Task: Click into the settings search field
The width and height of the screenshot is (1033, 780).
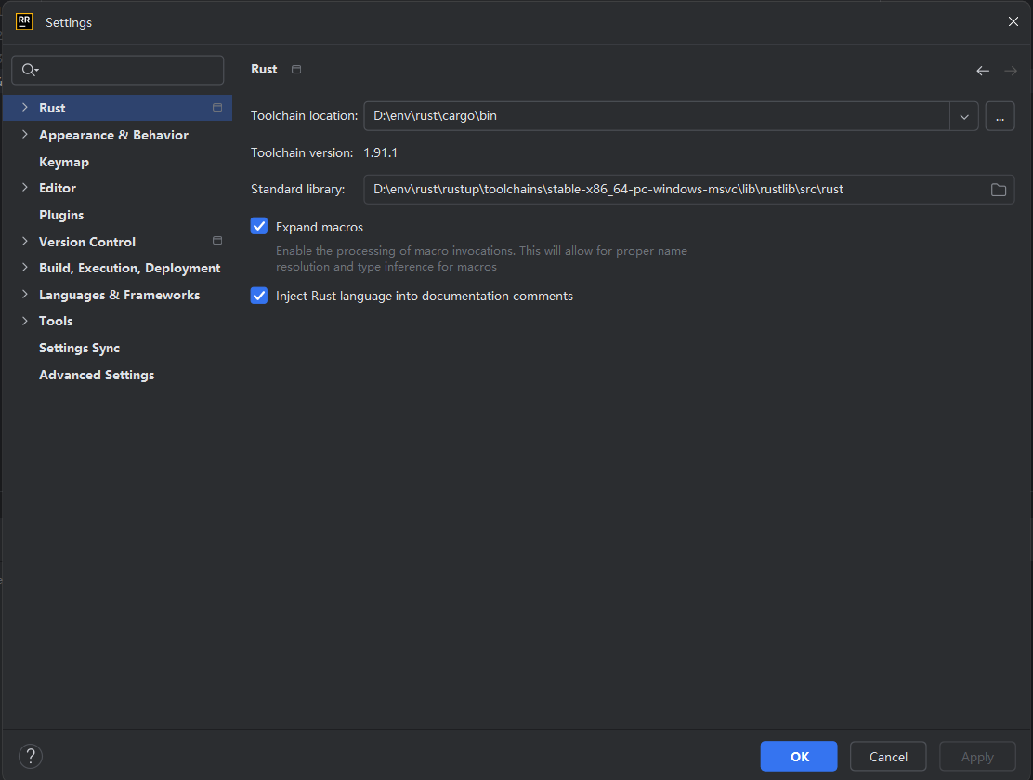Action: (118, 70)
